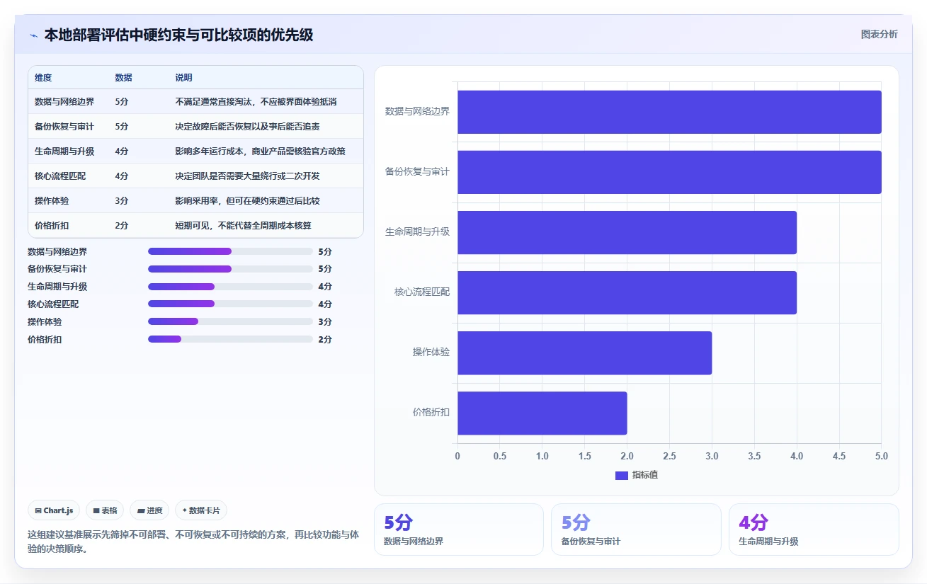Click the 3分 cell in 操作体验 table row
The height and width of the screenshot is (584, 927).
tap(121, 201)
